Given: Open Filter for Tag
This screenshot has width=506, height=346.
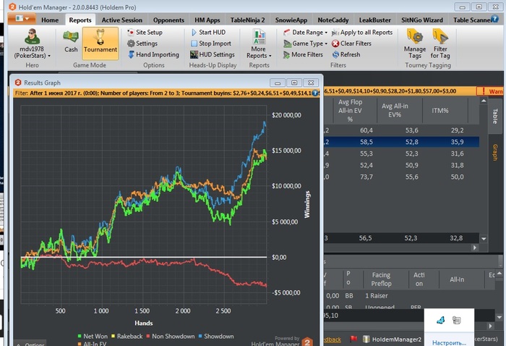Looking at the screenshot, I should [440, 44].
